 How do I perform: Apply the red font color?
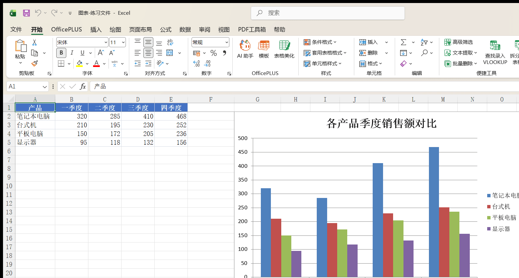pos(96,63)
